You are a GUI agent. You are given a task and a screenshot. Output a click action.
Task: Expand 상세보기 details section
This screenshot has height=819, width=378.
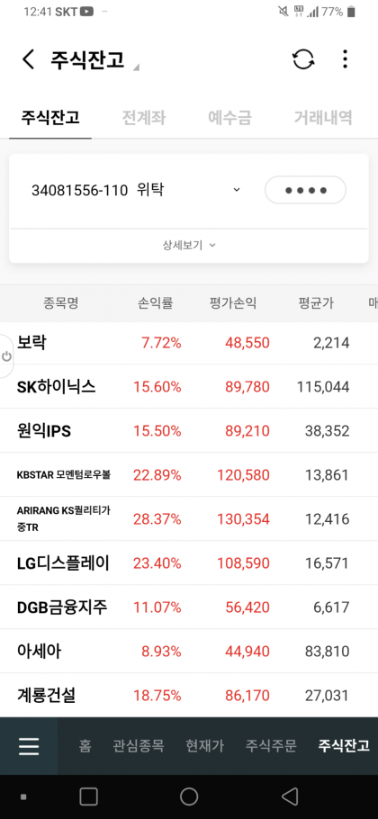click(x=189, y=245)
